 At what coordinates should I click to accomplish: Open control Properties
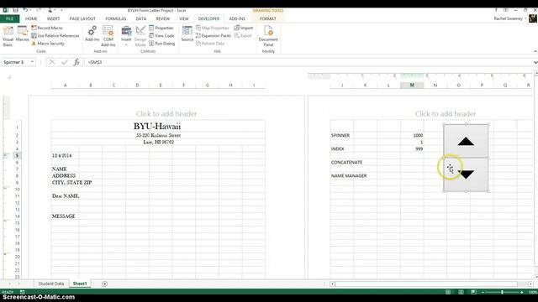pos(161,28)
